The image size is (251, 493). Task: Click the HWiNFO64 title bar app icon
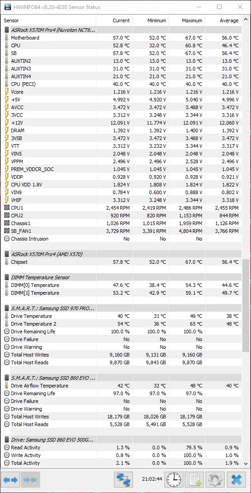click(7, 7)
